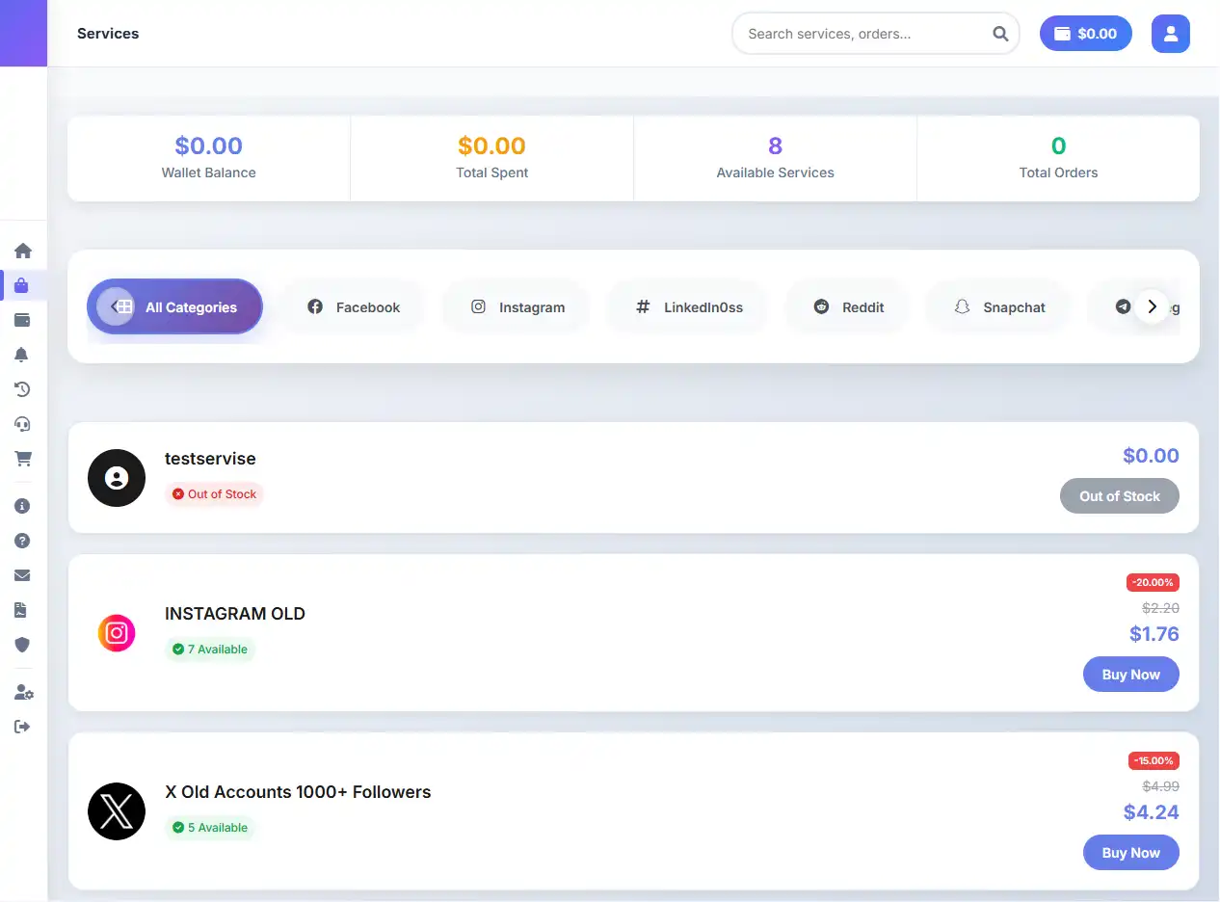Open the user profile menu button
Screen dimensions: 1220x902
(1170, 34)
